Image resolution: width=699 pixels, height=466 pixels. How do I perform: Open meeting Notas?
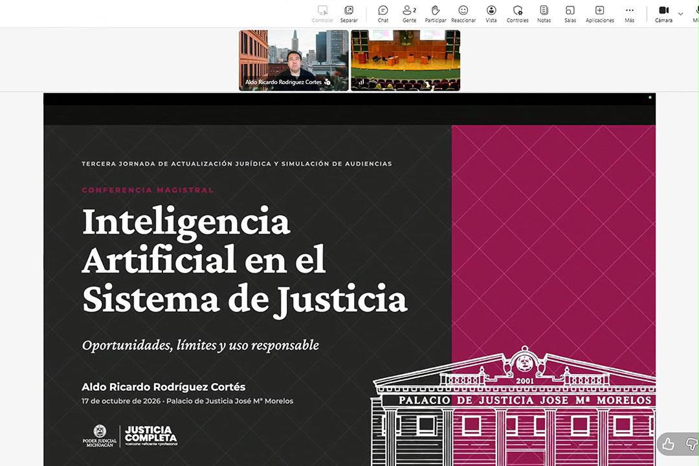click(x=544, y=14)
